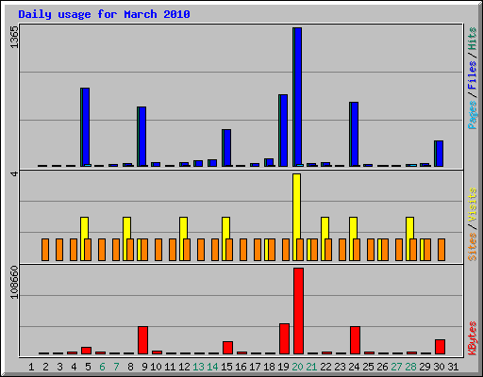483x377 pixels.
Task: Select the red KBytes bar for day 24
Action: 355,340
